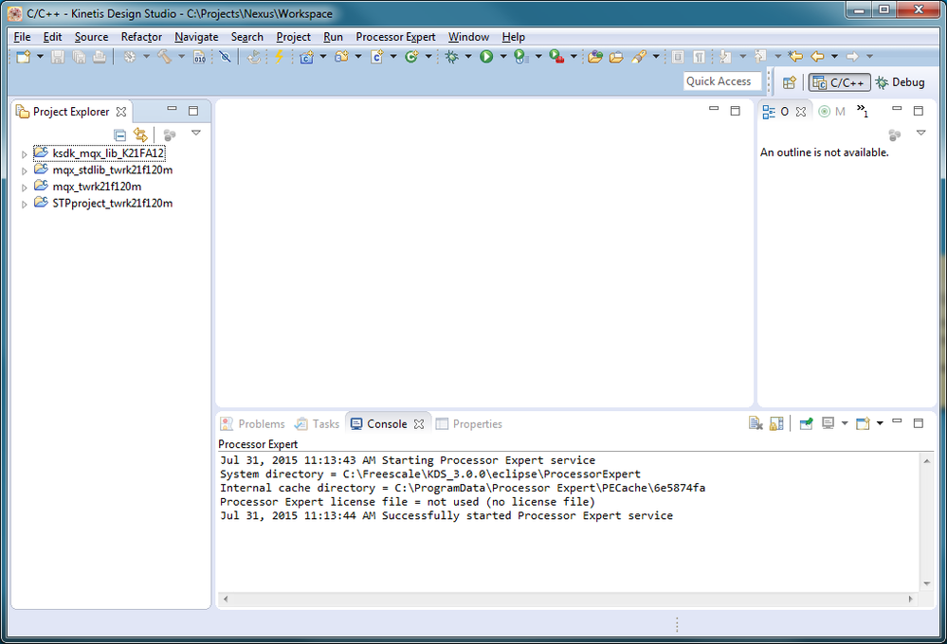The height and width of the screenshot is (644, 947).
Task: Select the mqx_twrk21f120m project
Action: point(97,187)
